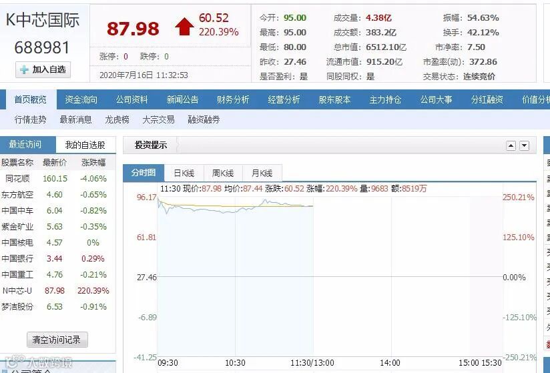Click stock code 688981
The height and width of the screenshot is (373, 550).
click(x=42, y=47)
